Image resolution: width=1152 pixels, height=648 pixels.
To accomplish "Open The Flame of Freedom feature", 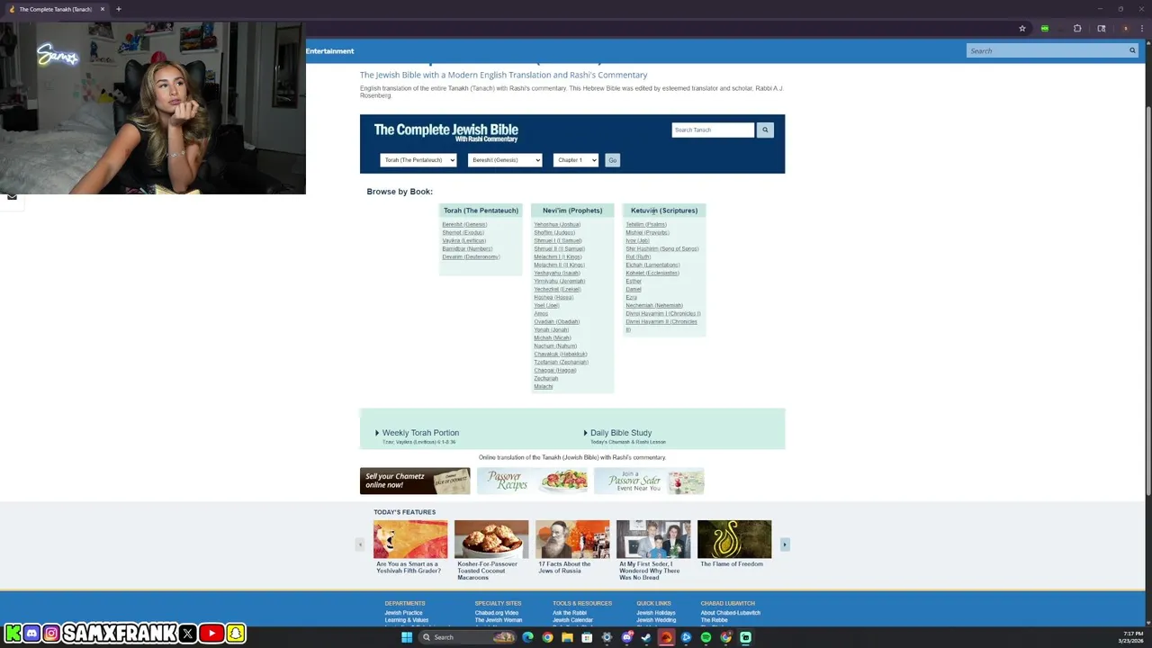I will (x=734, y=544).
